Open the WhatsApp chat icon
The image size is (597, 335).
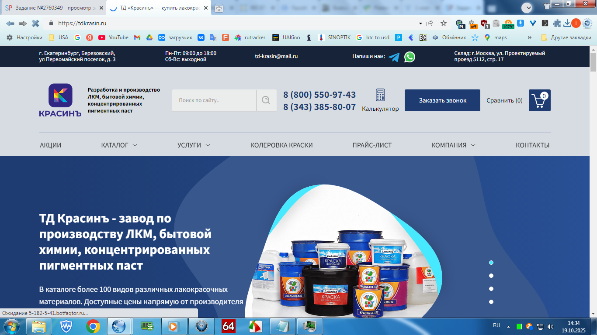tap(410, 57)
